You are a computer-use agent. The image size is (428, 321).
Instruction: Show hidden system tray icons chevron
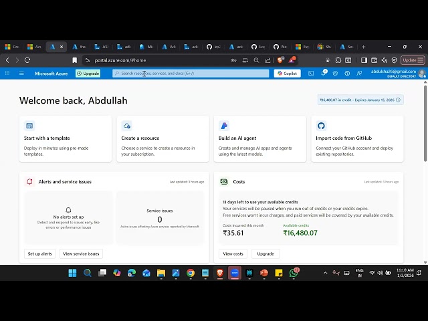pos(325,273)
